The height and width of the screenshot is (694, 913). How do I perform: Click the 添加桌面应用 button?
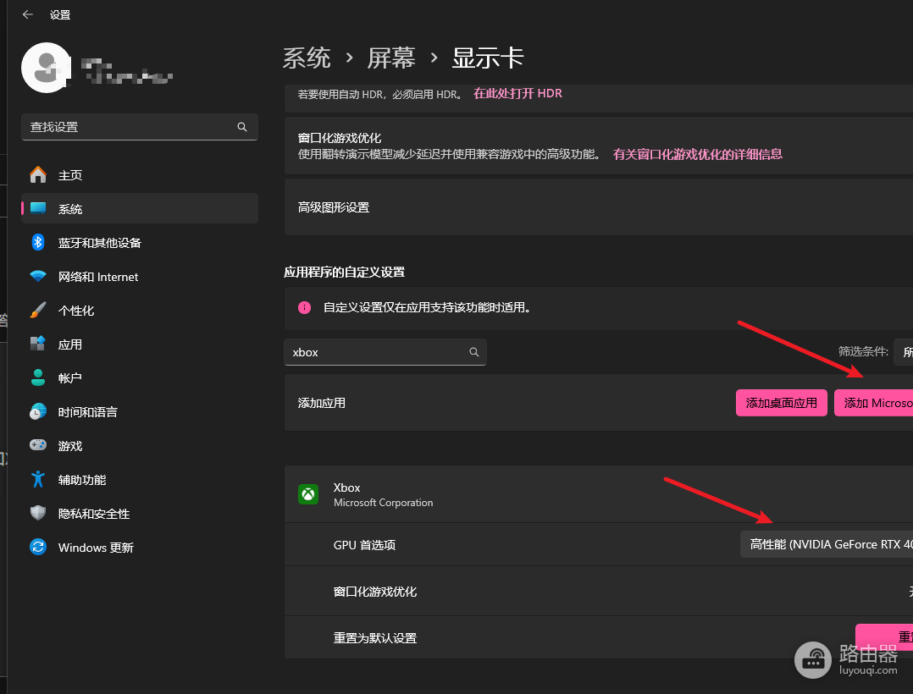[782, 403]
